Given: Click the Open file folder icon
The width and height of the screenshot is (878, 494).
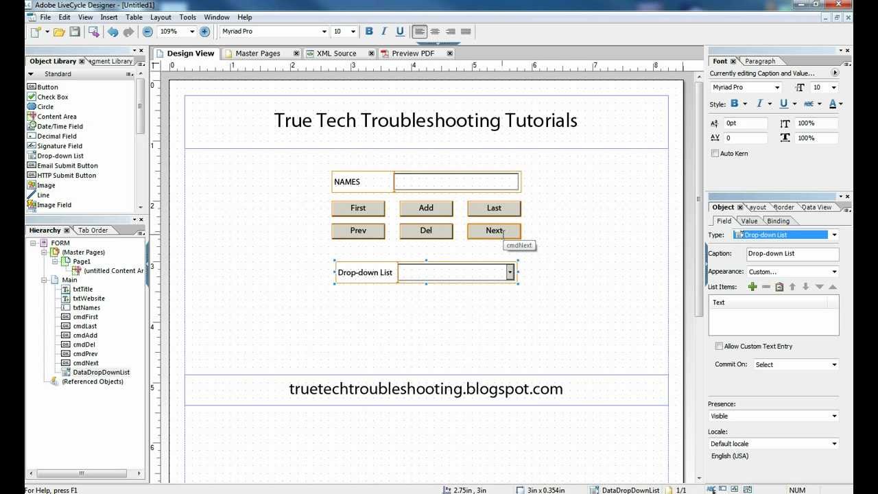Looking at the screenshot, I should [59, 32].
